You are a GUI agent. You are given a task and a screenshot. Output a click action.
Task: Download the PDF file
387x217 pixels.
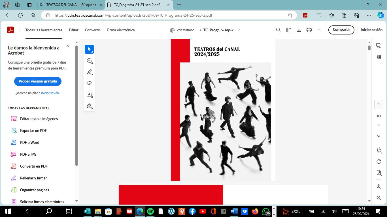[x=299, y=30]
